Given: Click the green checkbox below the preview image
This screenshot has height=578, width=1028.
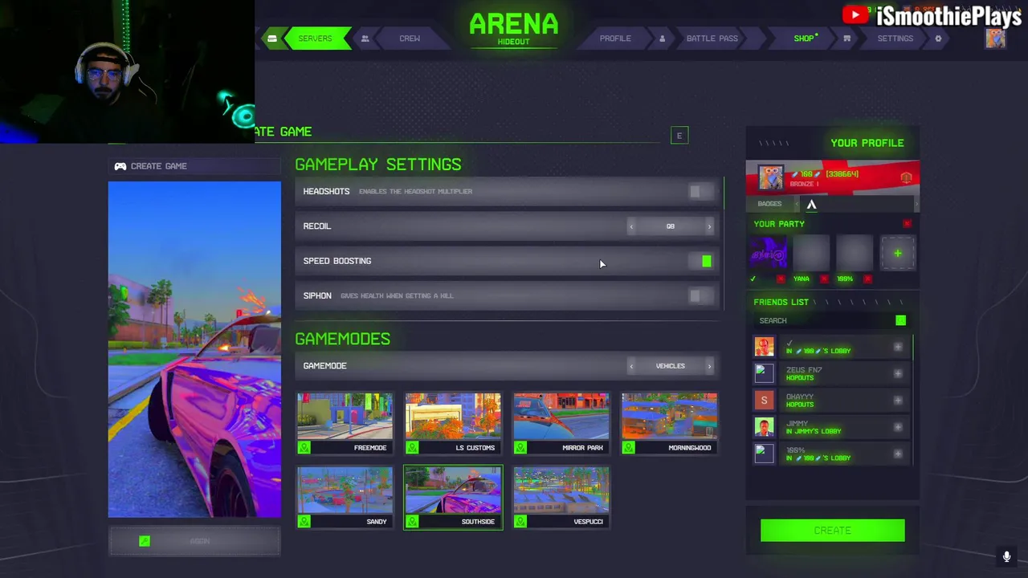Looking at the screenshot, I should click(x=145, y=541).
